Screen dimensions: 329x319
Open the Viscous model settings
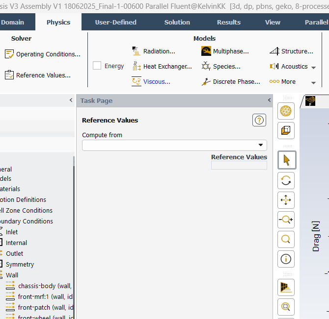[157, 82]
